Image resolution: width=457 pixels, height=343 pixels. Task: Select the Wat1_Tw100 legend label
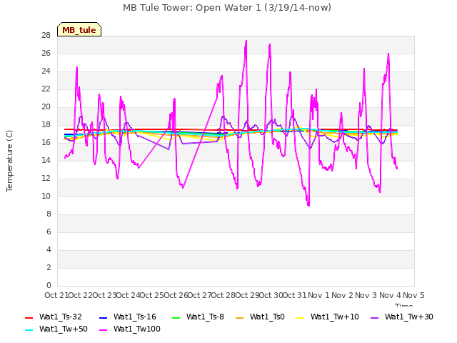point(137,329)
